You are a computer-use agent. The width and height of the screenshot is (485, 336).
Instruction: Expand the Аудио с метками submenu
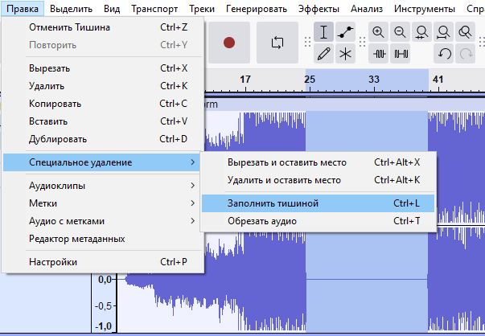(x=103, y=221)
